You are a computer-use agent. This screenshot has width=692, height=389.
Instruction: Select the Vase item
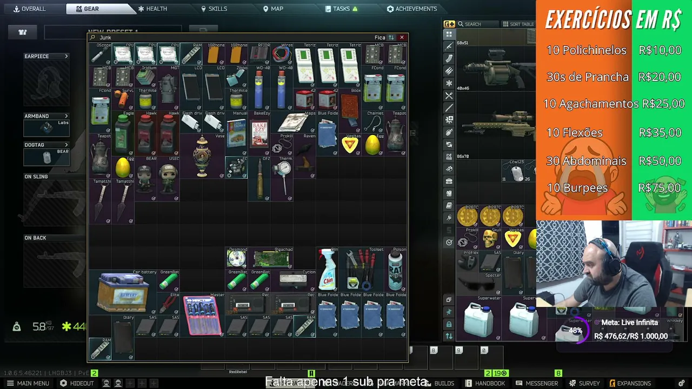pyautogui.click(x=202, y=156)
